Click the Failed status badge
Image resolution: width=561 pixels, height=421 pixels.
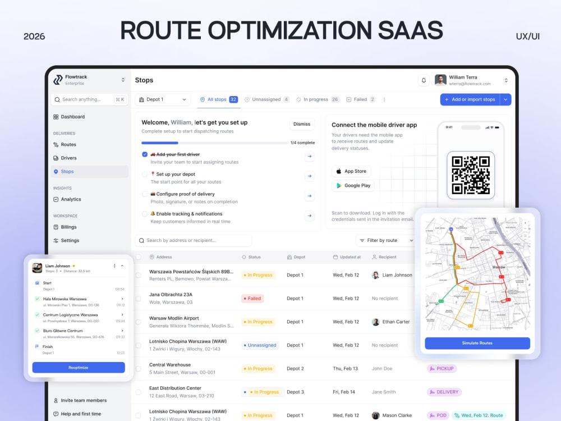click(252, 299)
